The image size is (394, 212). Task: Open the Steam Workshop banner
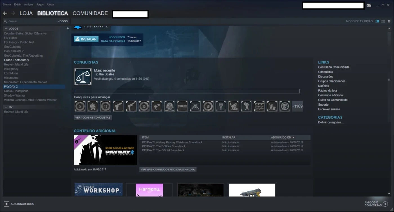[98, 190]
